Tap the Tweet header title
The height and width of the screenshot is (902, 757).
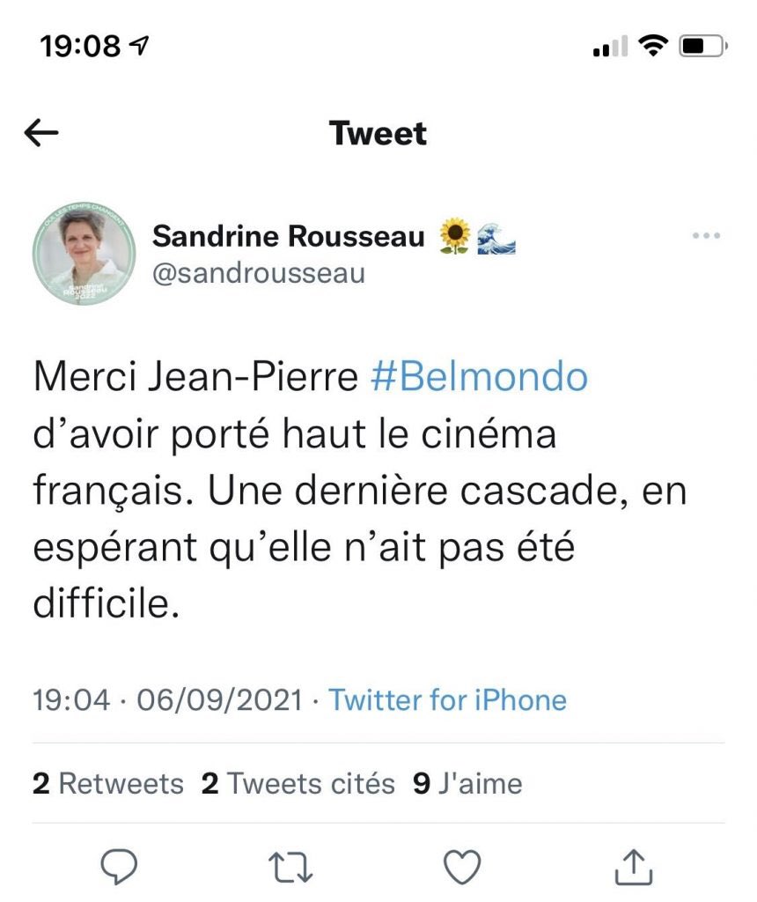pyautogui.click(x=378, y=134)
